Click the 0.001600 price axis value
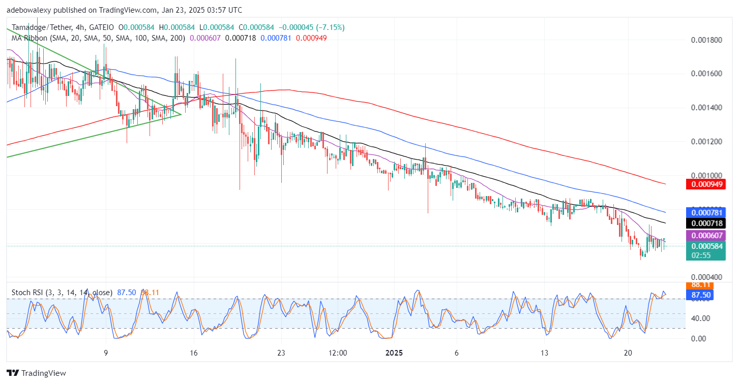The width and height of the screenshot is (739, 384). [x=706, y=74]
